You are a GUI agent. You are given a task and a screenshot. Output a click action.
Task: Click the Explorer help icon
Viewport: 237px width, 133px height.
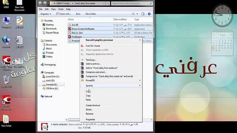pos(149,14)
